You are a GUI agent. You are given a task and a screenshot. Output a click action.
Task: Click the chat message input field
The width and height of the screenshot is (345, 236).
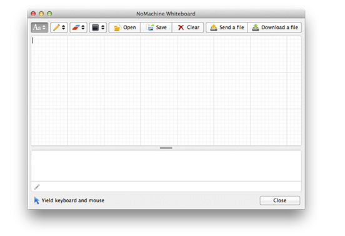(166, 187)
